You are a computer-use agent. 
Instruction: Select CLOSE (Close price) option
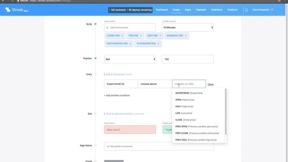[x=198, y=120]
